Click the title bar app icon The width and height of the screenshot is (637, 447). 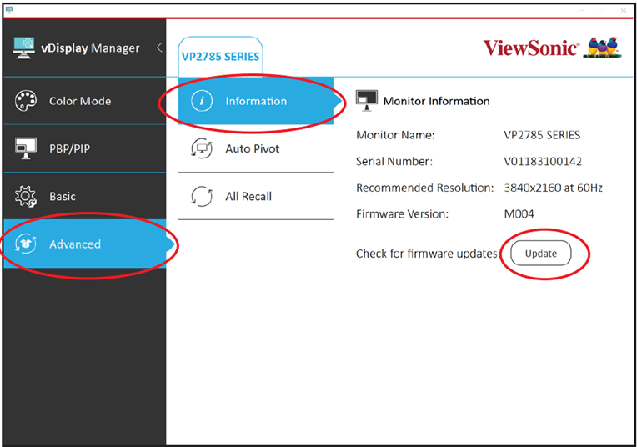tap(9, 10)
